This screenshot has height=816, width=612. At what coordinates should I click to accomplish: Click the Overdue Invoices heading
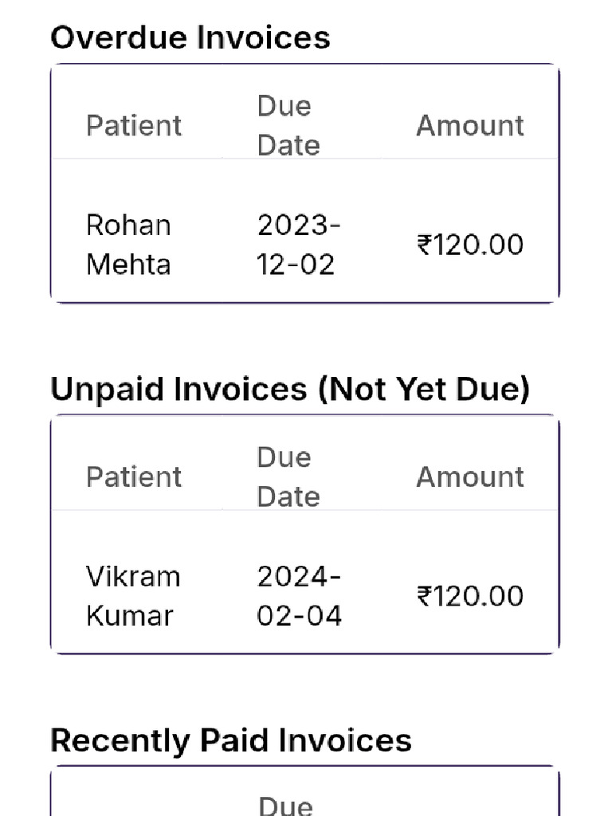coord(190,37)
